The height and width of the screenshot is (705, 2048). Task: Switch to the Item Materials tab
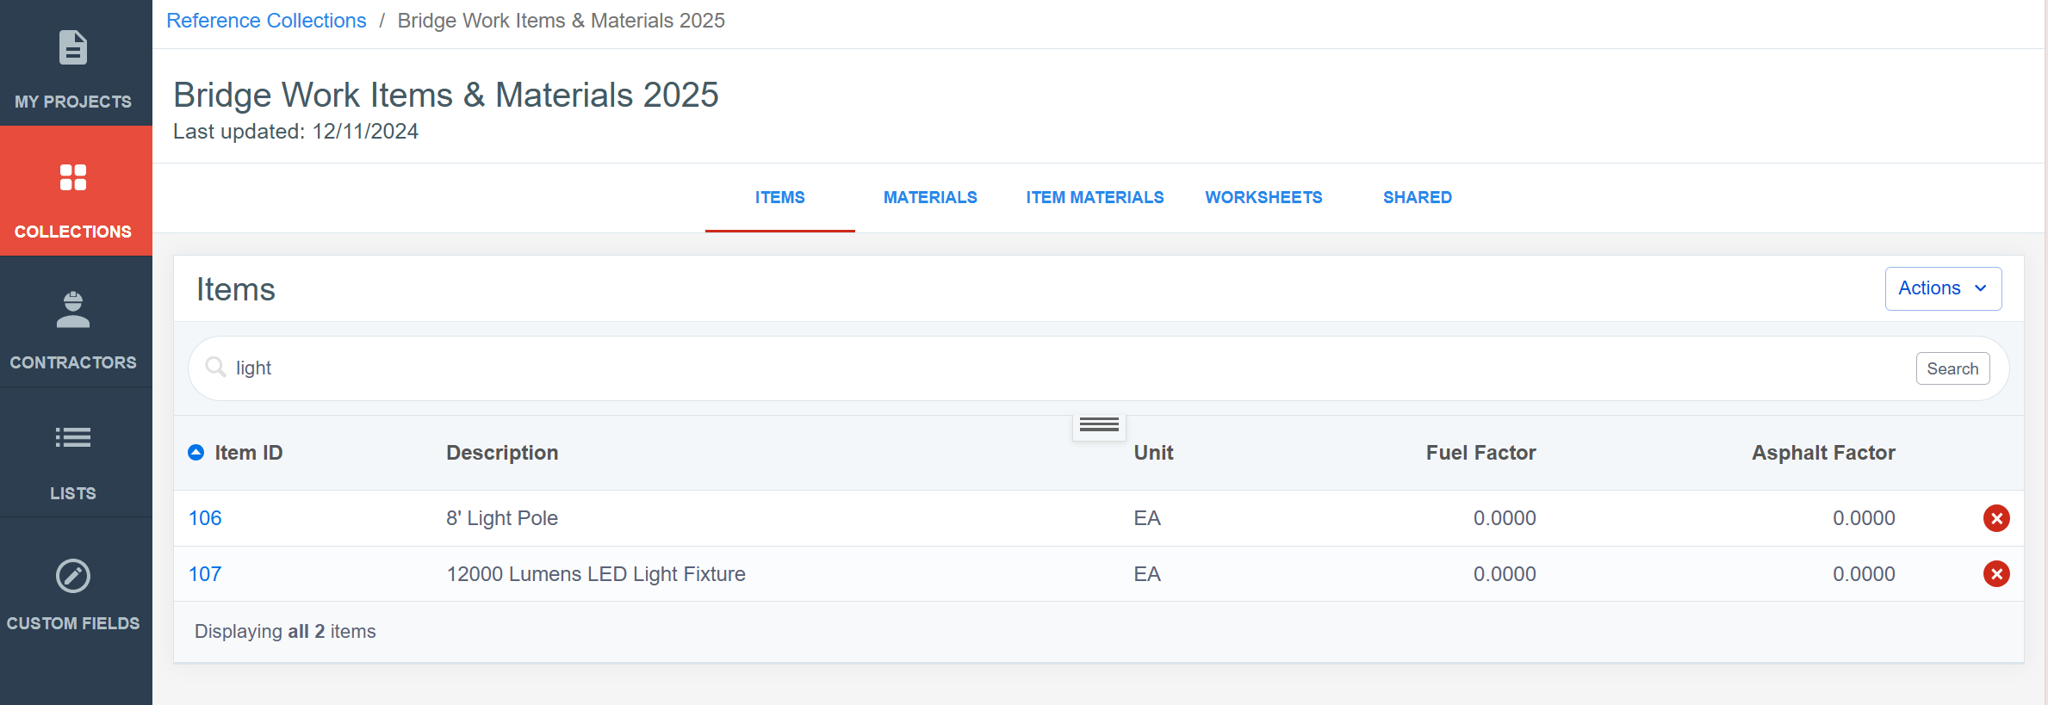[x=1095, y=197]
